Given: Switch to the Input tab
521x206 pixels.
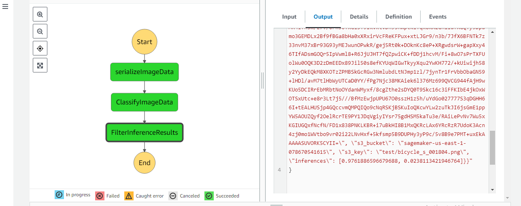Looking at the screenshot, I should point(289,17).
